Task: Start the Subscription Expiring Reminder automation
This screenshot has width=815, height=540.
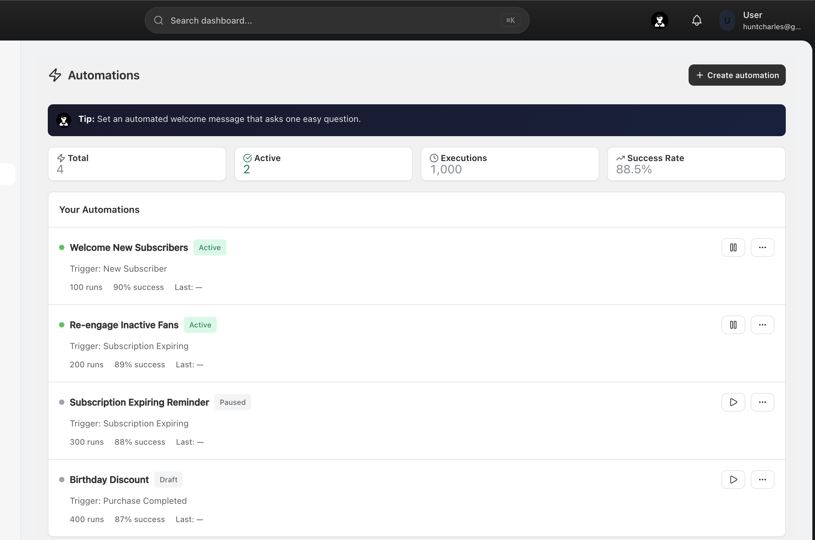Action: [733, 402]
